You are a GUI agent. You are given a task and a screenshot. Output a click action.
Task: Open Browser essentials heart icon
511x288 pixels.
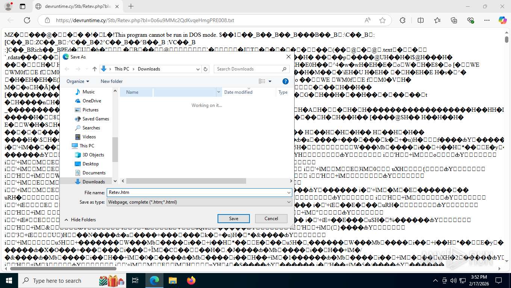click(x=470, y=20)
